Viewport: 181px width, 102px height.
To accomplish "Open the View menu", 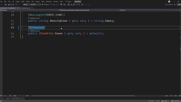I will (9, 2).
